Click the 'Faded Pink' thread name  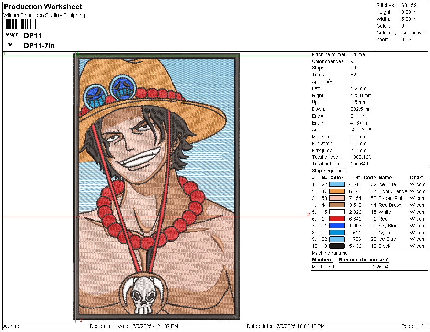click(391, 198)
